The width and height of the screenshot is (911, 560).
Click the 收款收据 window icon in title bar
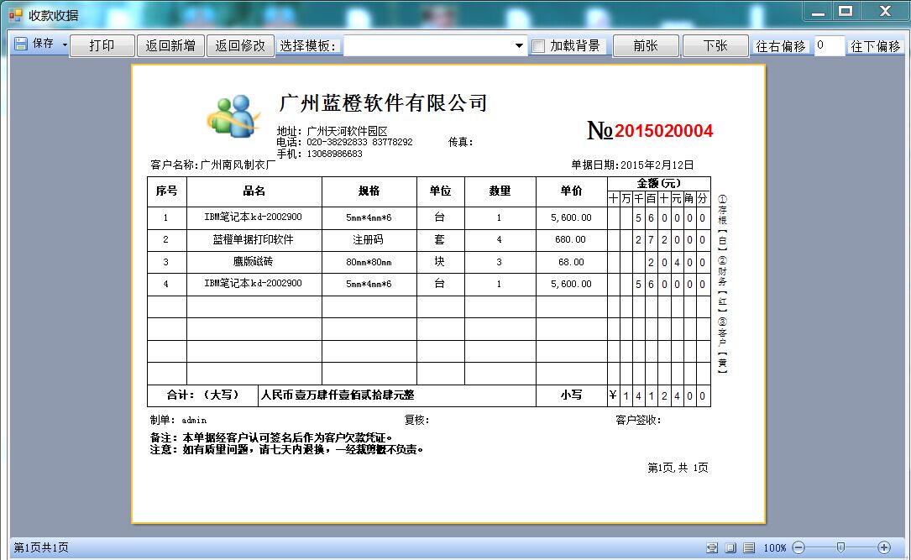(x=16, y=15)
